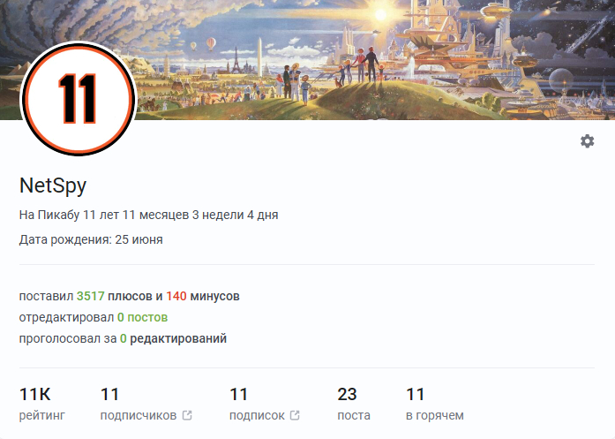Click the round avatar with number 11
The height and width of the screenshot is (439, 615).
coord(78,99)
